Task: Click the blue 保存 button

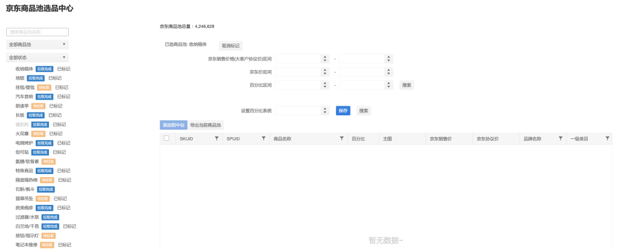Action: click(x=343, y=111)
